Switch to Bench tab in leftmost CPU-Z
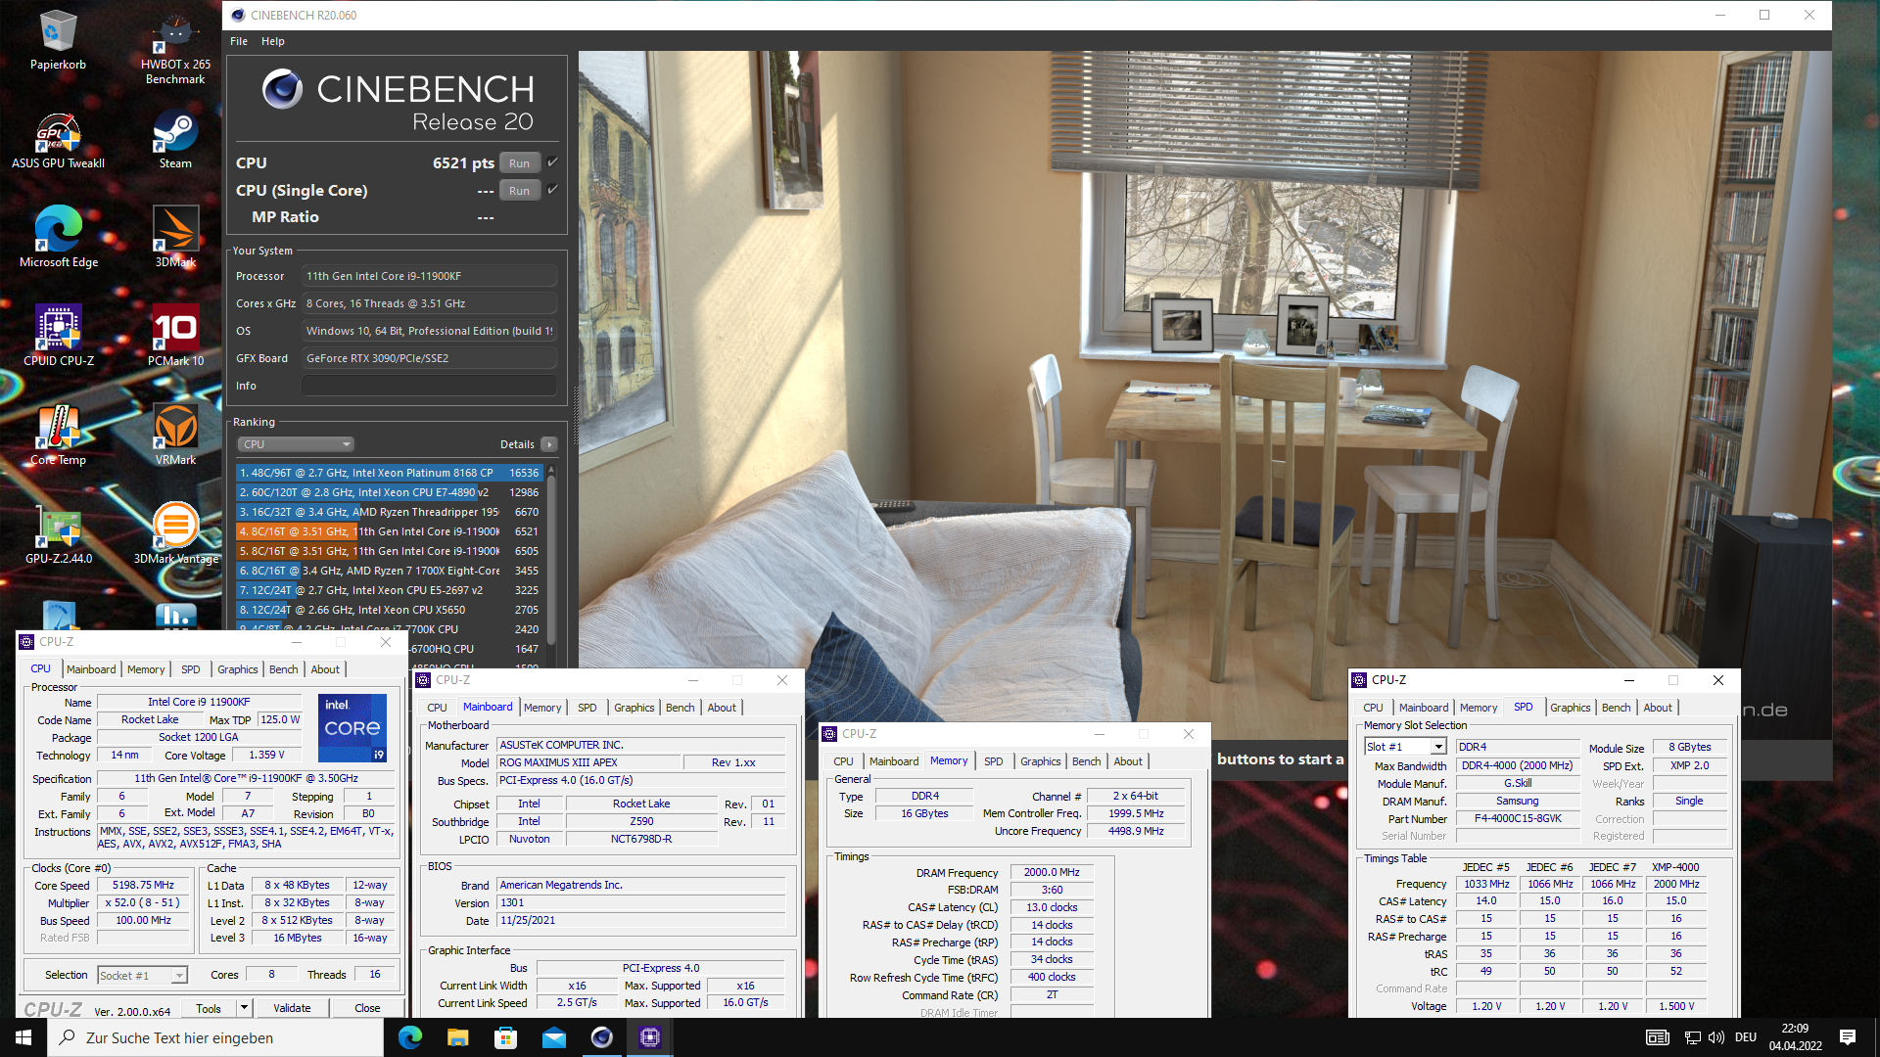Viewport: 1880px width, 1057px height. pos(284,669)
